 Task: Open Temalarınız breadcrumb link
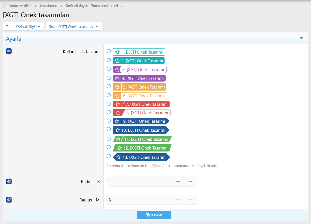pos(48,6)
